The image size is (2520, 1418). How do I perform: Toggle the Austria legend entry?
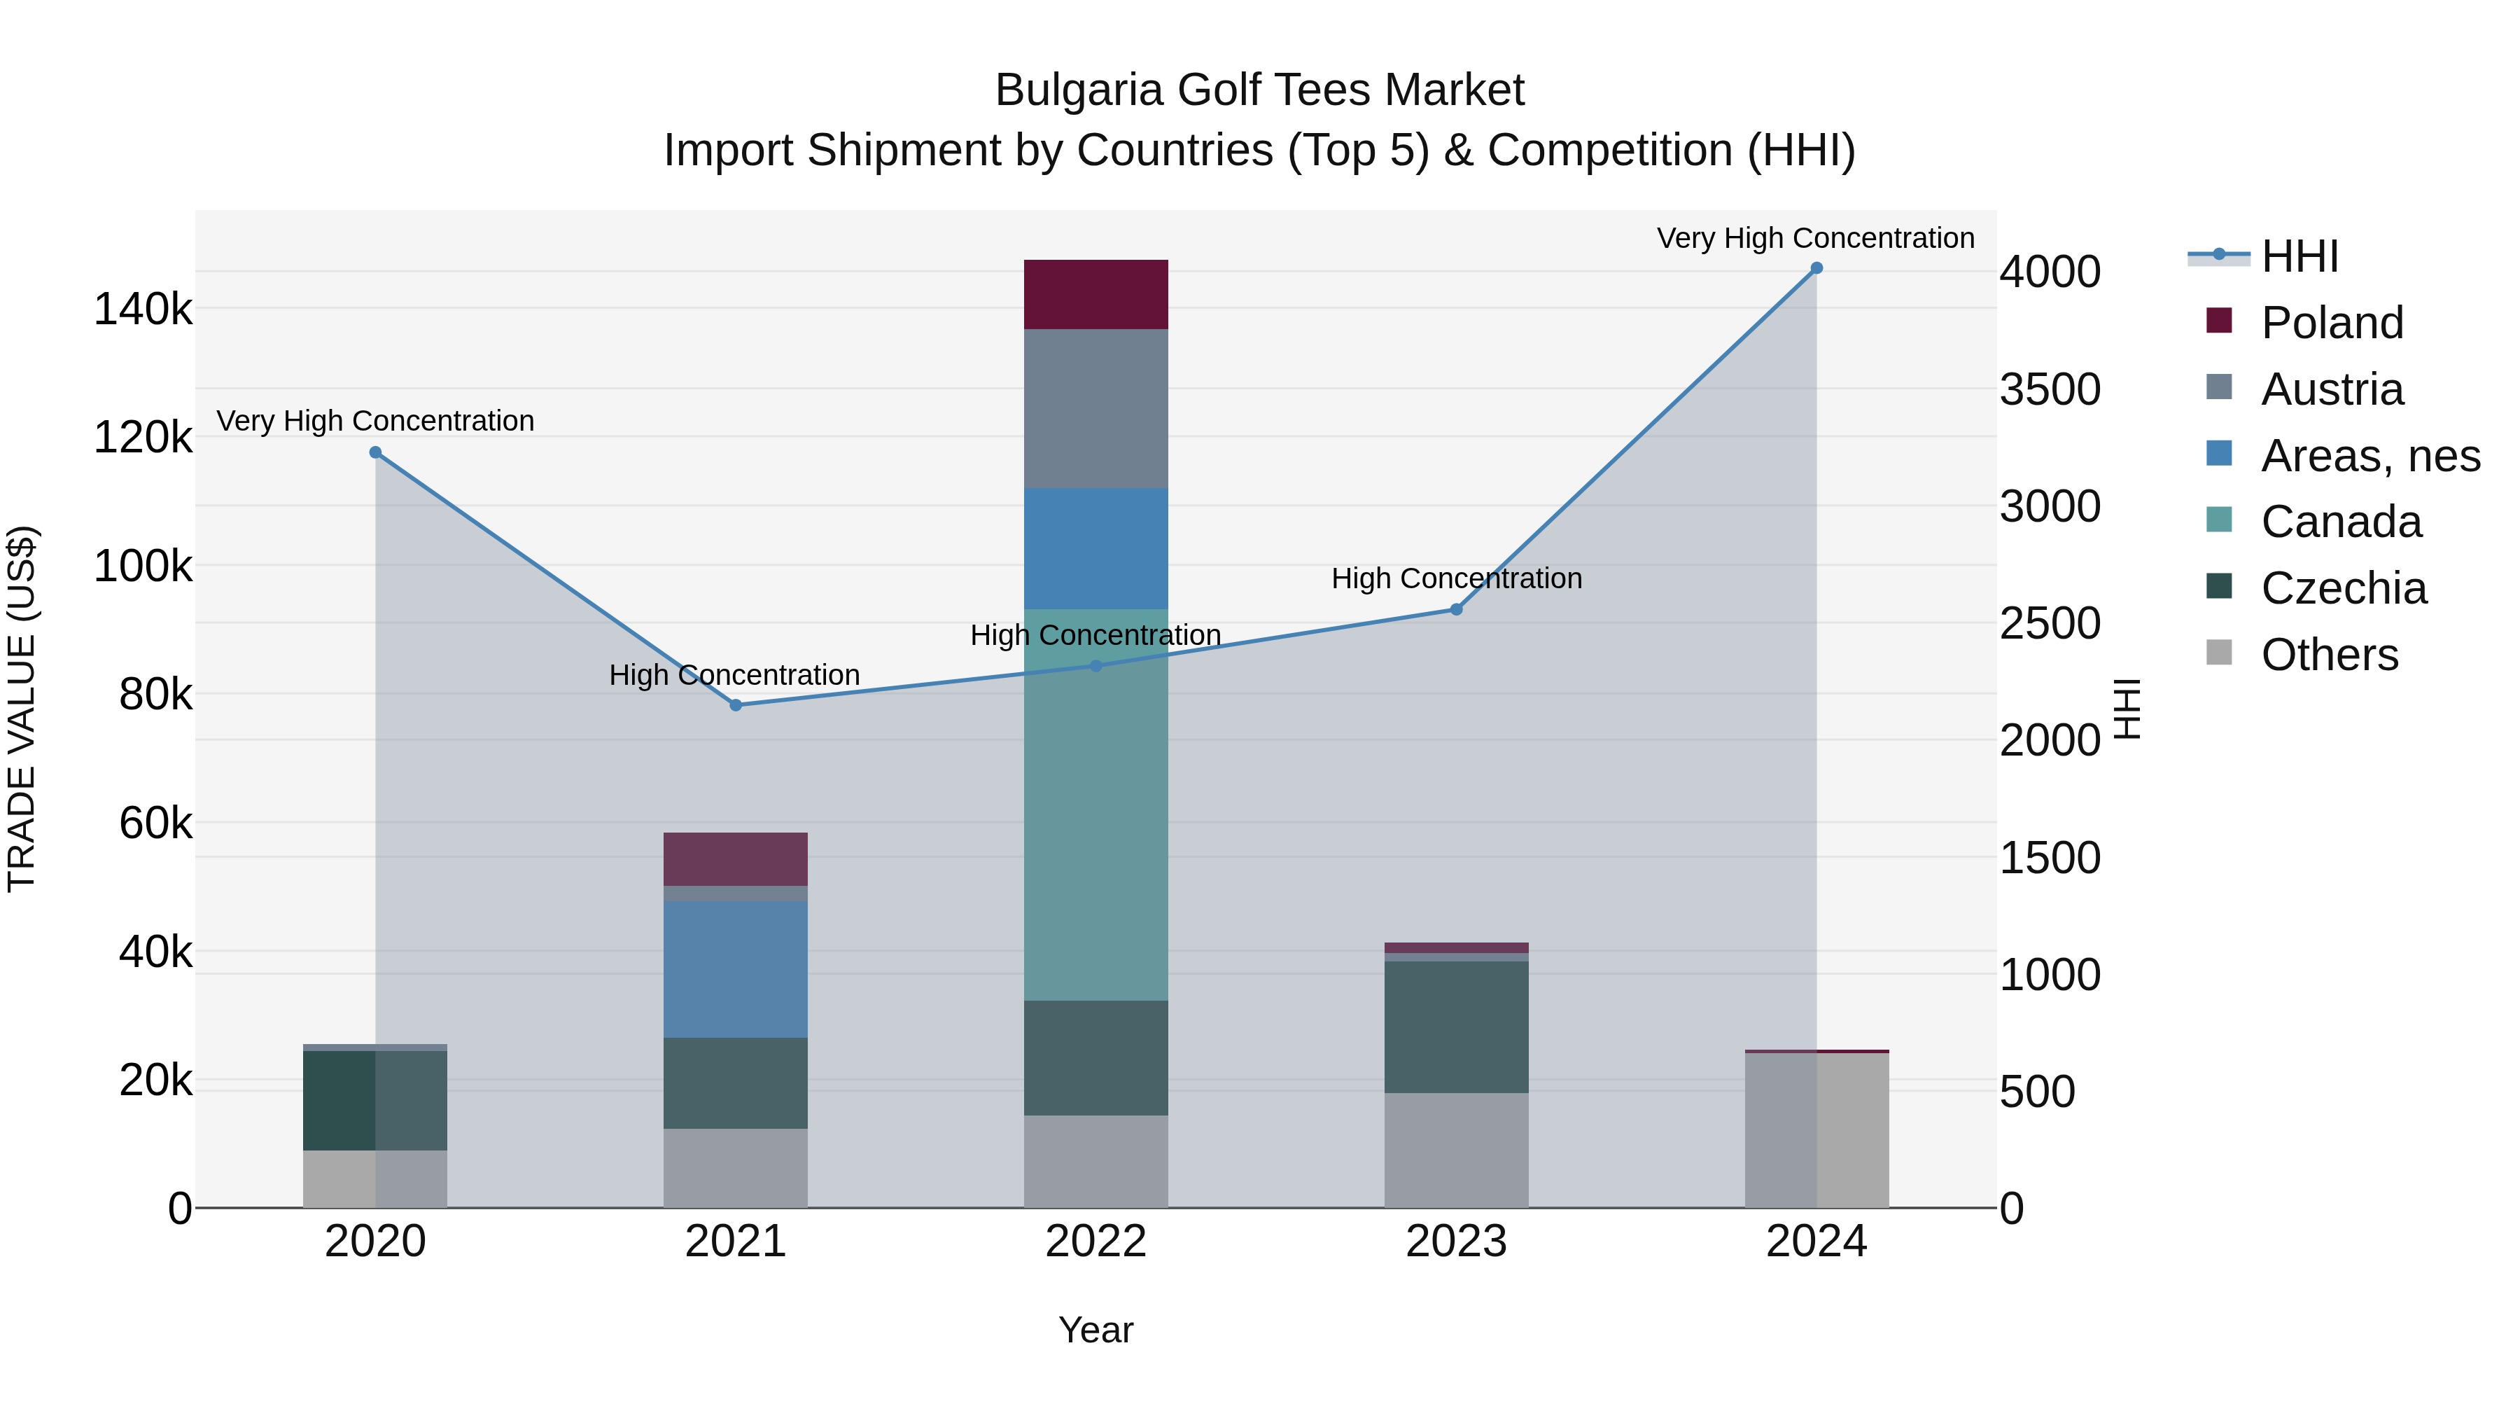click(2305, 389)
